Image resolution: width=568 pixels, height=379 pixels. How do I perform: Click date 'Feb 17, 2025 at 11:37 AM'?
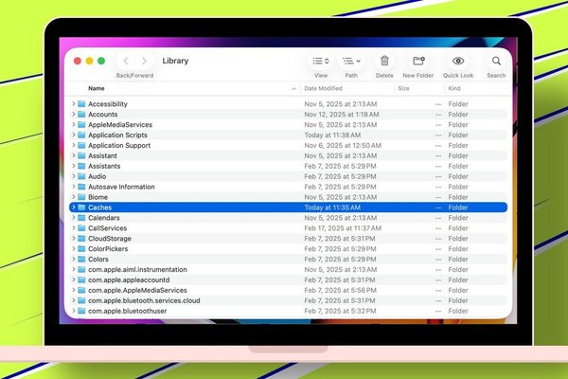pyautogui.click(x=343, y=228)
